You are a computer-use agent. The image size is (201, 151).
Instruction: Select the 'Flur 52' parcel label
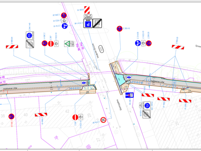pyautogui.click(x=82, y=46)
